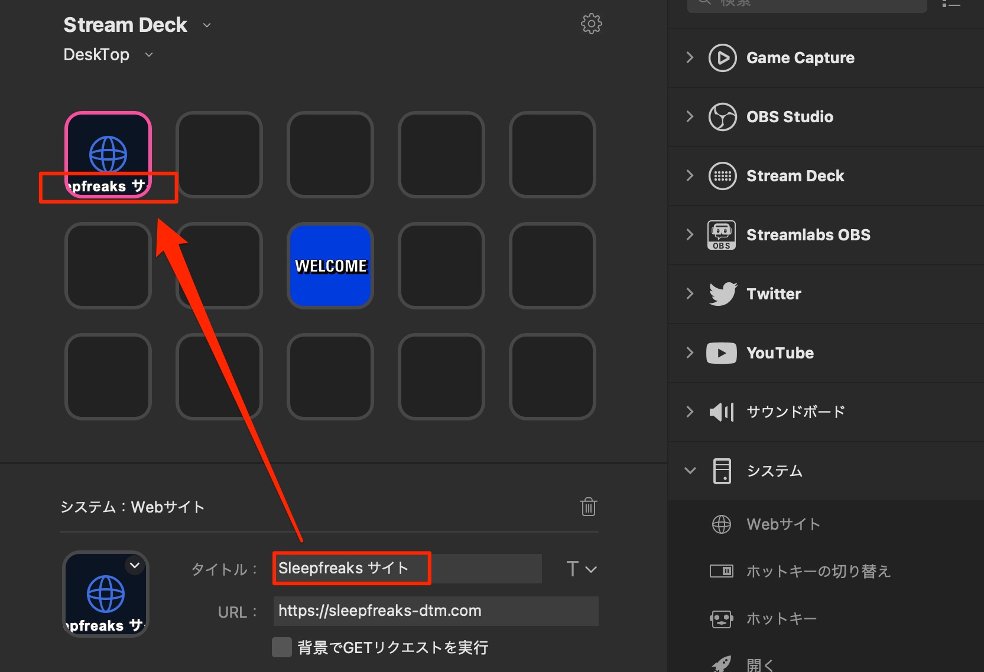Click the ホットキーの切り替え icon
984x672 pixels.
click(722, 571)
